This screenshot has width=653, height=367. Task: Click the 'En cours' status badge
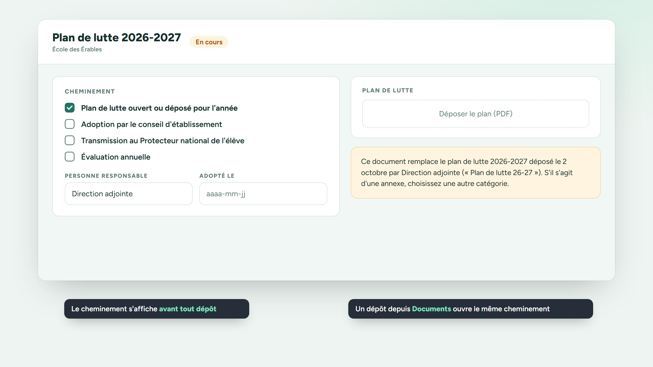tap(209, 42)
